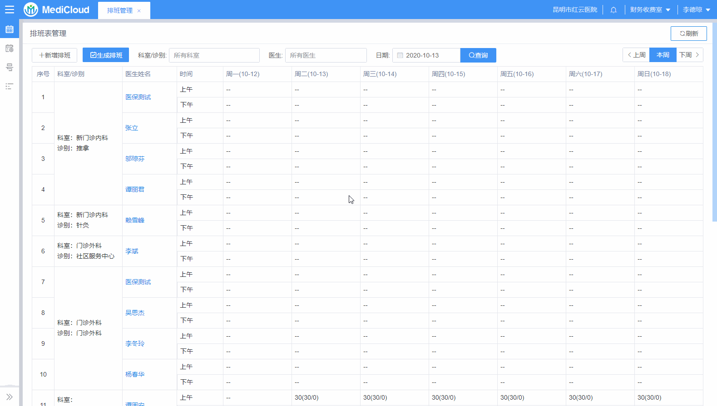Click the 查询 search button

[x=478, y=55]
